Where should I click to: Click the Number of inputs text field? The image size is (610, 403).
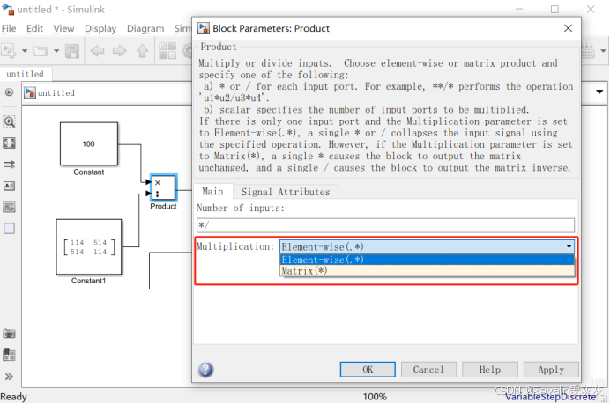(384, 225)
